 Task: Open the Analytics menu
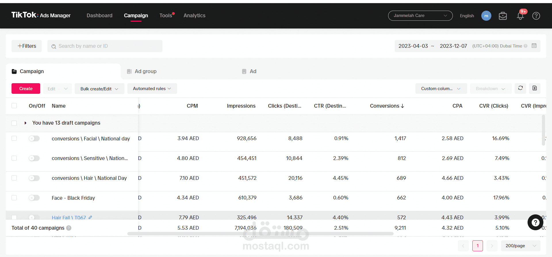194,16
